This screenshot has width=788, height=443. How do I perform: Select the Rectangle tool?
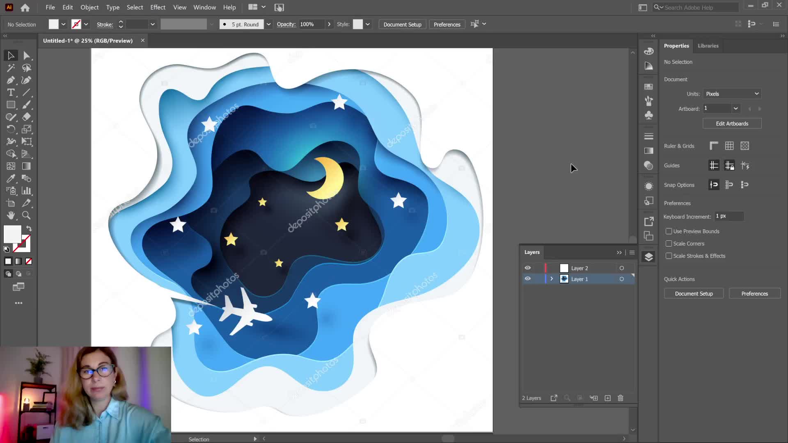pyautogui.click(x=11, y=105)
